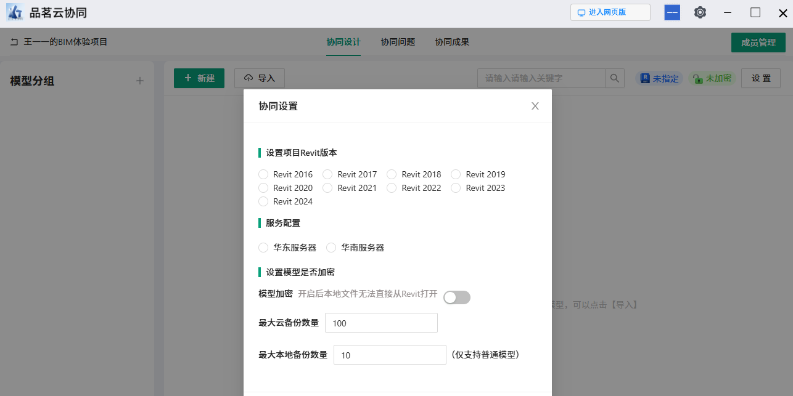Image resolution: width=793 pixels, height=396 pixels.
Task: Pick the 华南服务器 server option
Action: [332, 248]
